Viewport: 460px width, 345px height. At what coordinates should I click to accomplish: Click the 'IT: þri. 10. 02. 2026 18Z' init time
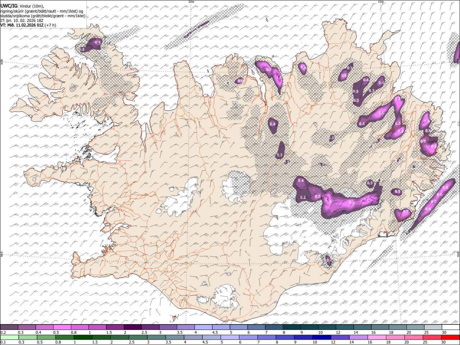click(x=22, y=20)
